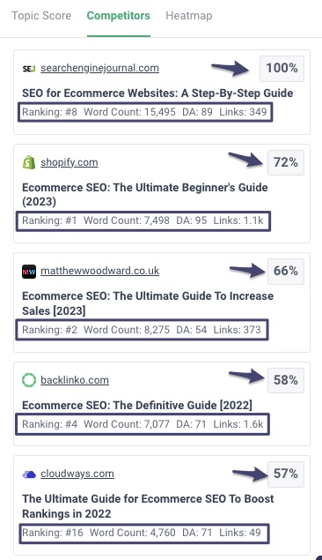Screen dimensions: 322x560
Task: Open the Heatmap tab
Action: click(x=189, y=16)
